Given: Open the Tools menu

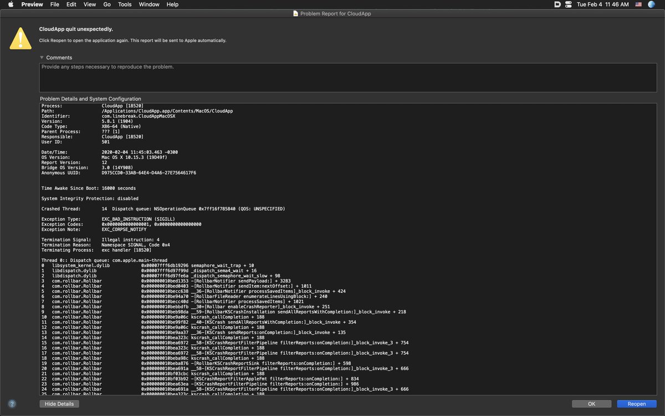Looking at the screenshot, I should [125, 4].
